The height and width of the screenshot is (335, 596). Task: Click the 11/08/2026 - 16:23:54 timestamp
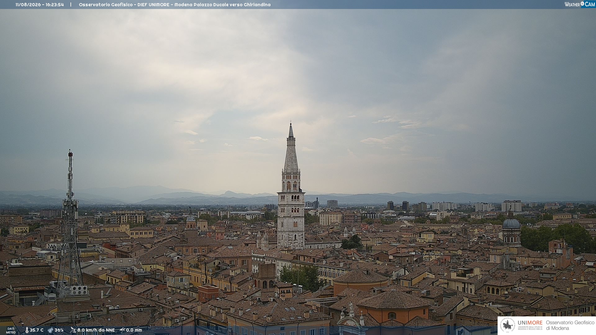point(40,5)
